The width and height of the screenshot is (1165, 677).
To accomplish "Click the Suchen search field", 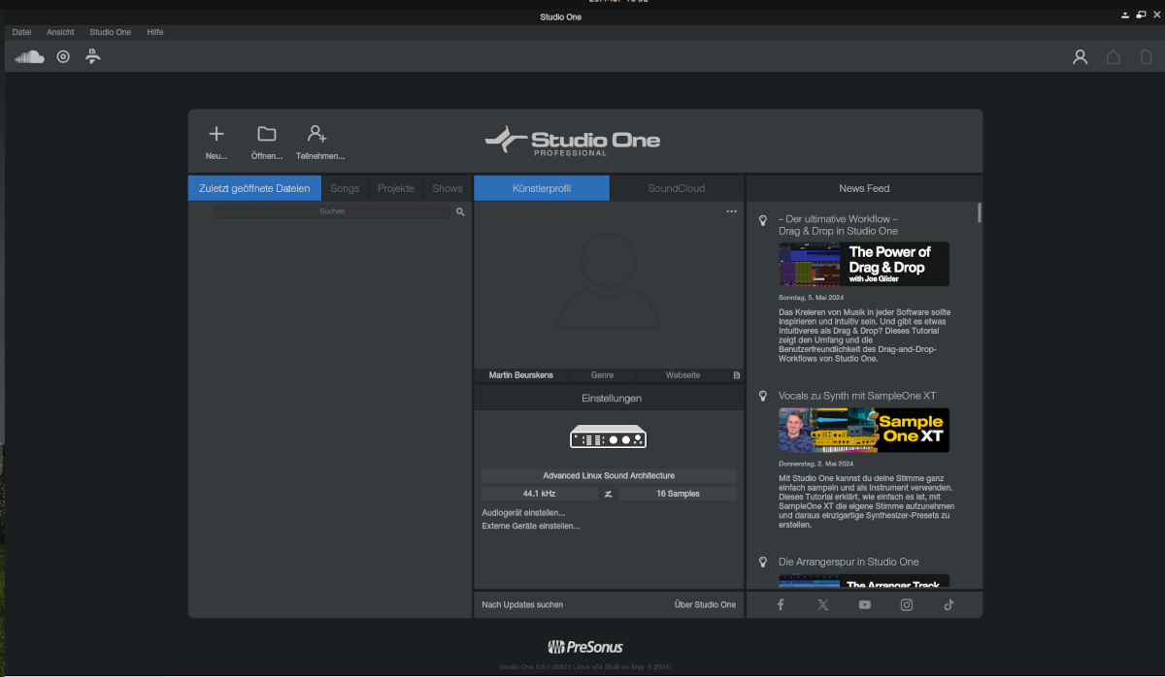I will click(x=333, y=211).
